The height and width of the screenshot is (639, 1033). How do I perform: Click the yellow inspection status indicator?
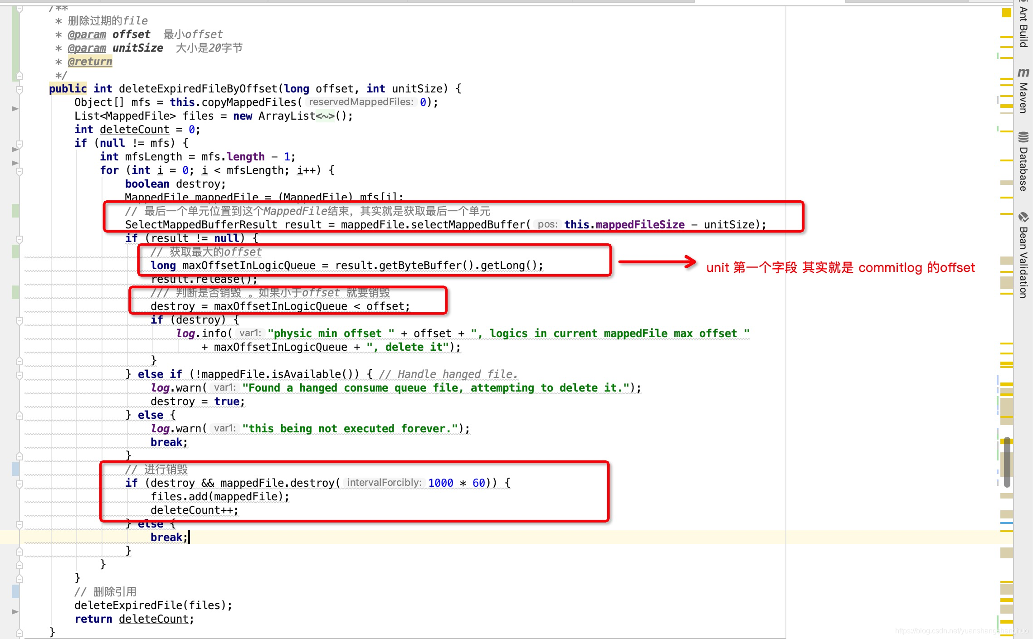point(1006,13)
